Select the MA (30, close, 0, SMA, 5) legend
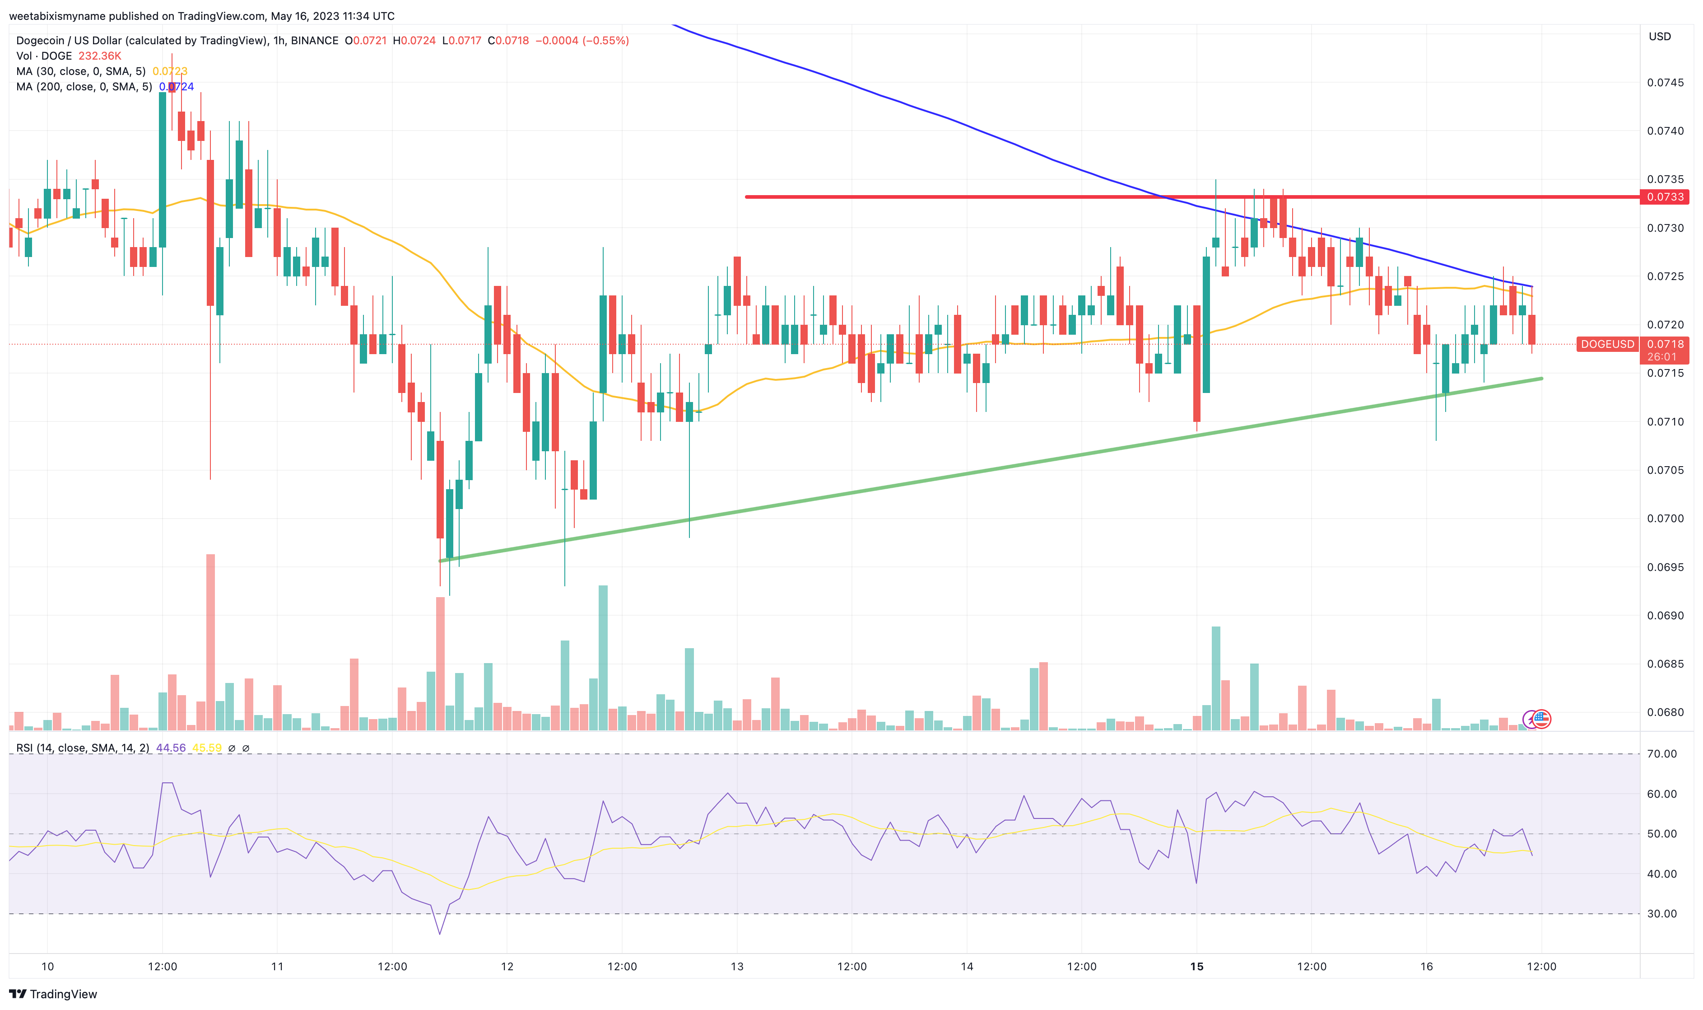This screenshot has height=1010, width=1703. [x=81, y=71]
